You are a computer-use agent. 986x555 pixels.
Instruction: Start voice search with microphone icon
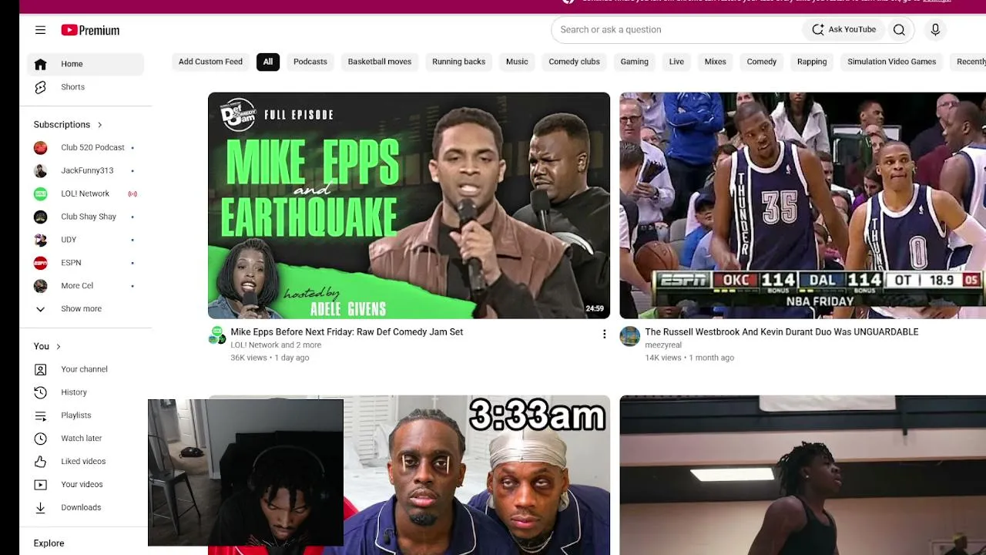[935, 29]
